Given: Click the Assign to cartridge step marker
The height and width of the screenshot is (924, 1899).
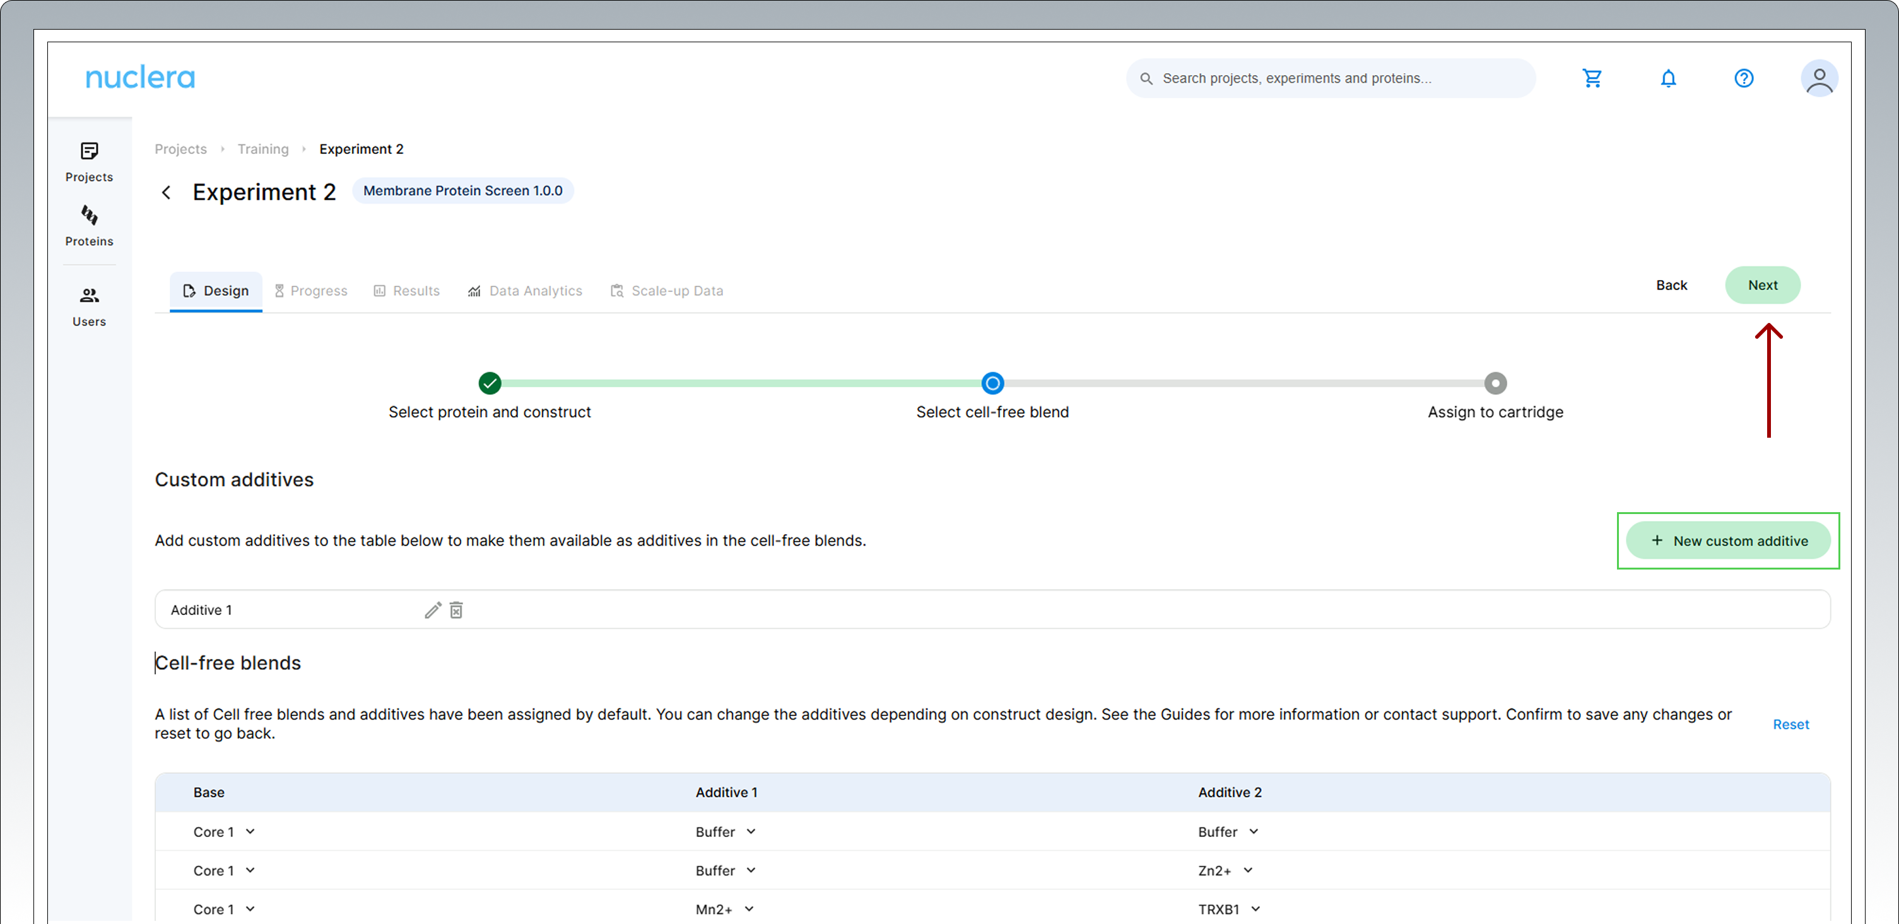Looking at the screenshot, I should 1495,383.
